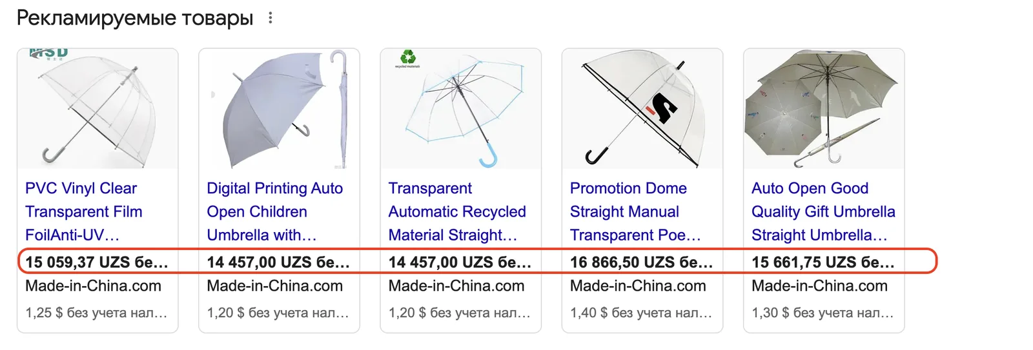Open Digital Printing Auto Open Children link
Viewport: 1033px width, 350px height.
pyautogui.click(x=275, y=211)
